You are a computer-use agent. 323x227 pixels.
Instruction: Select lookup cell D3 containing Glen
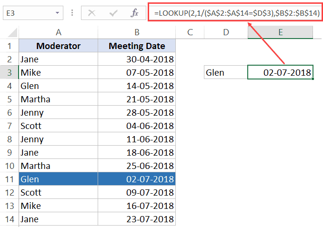[226, 72]
